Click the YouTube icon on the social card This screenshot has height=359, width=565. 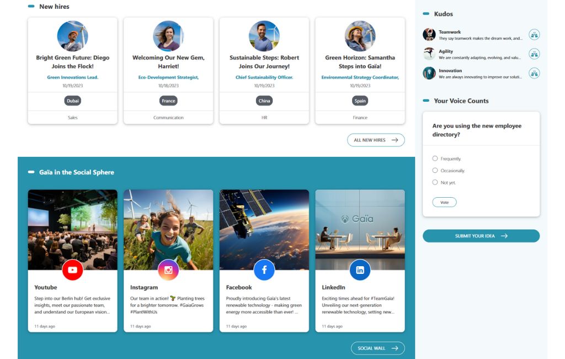tap(72, 270)
